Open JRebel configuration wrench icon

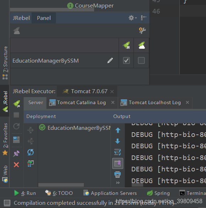(142, 30)
